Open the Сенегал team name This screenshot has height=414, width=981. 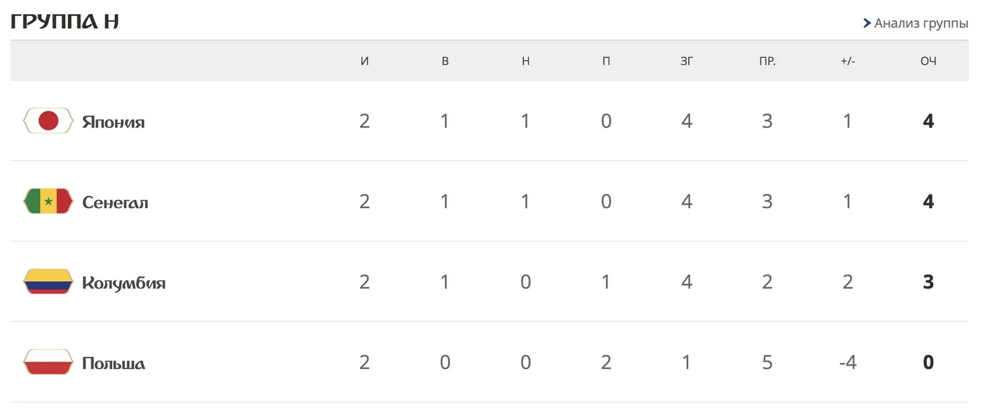pyautogui.click(x=115, y=202)
